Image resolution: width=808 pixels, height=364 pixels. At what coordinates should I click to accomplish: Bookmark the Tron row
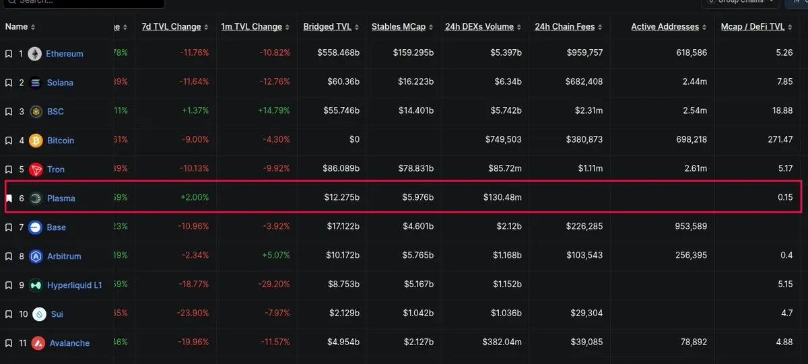[x=9, y=170]
